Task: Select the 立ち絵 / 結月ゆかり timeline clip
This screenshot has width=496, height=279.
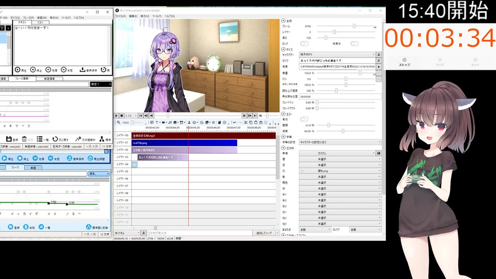Action: (184, 150)
